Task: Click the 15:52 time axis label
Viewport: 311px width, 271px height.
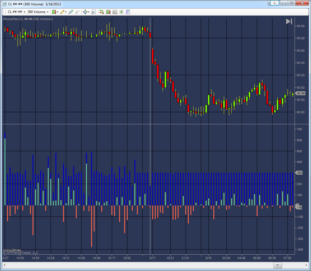Action: (x=127, y=258)
